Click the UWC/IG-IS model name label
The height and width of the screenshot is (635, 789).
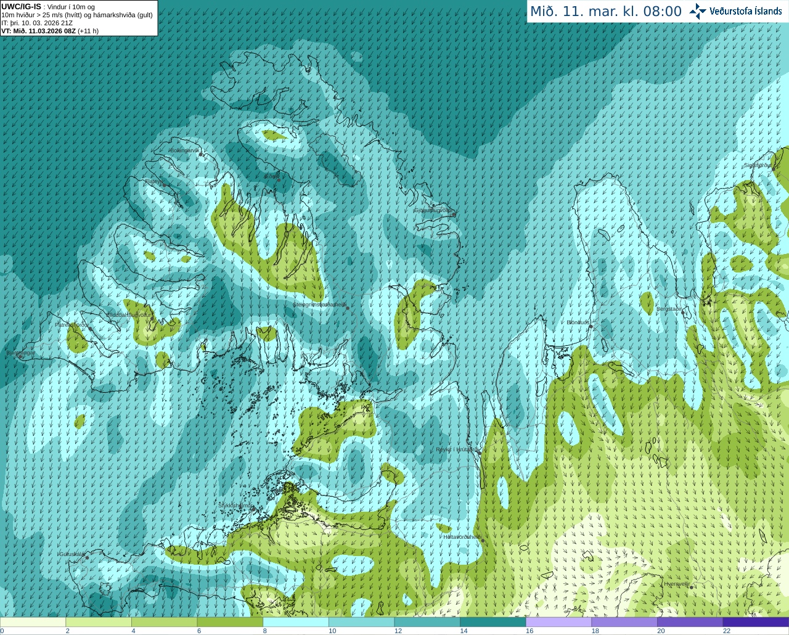click(21, 7)
